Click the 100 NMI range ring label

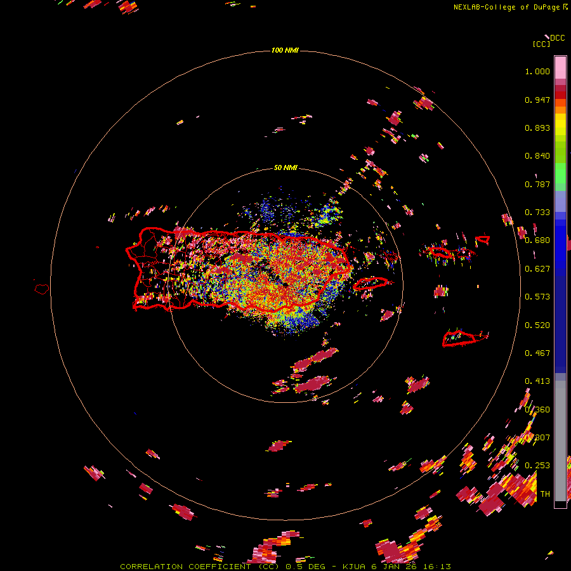(x=285, y=50)
